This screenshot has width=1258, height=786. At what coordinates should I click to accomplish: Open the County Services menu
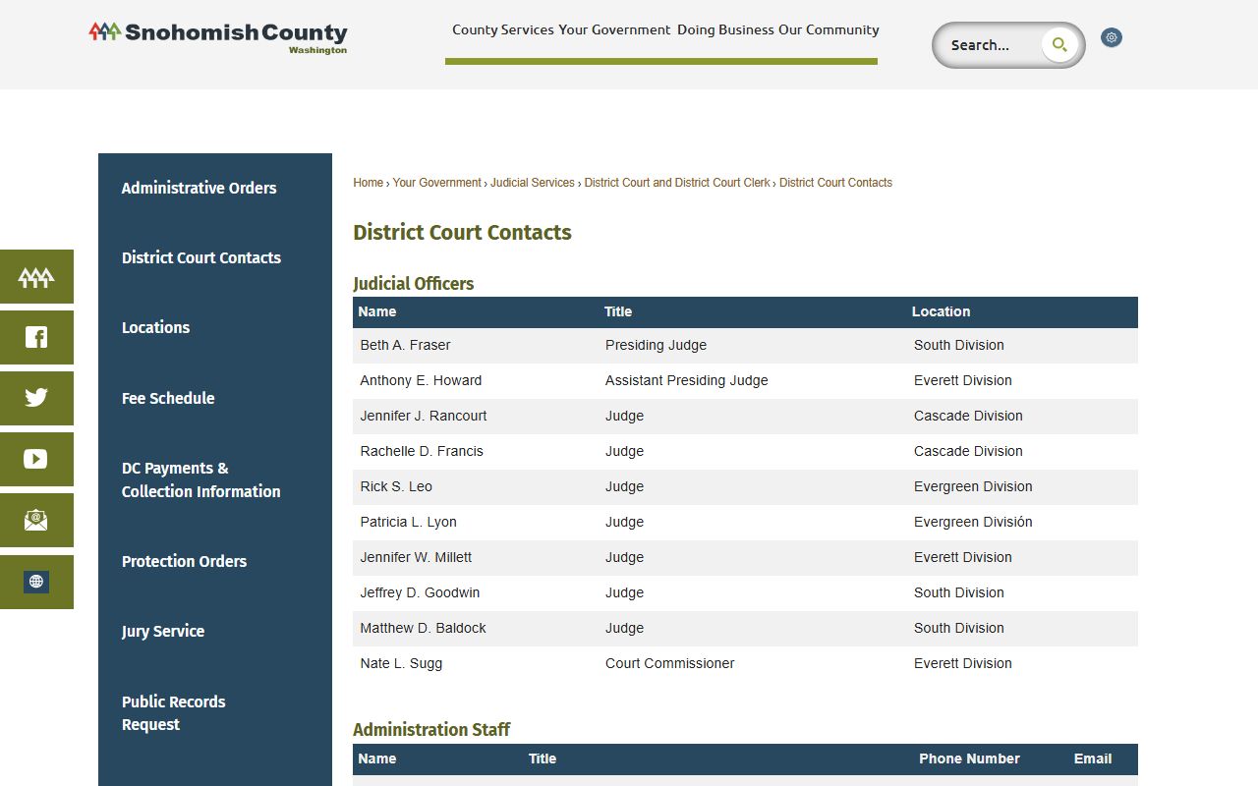coord(502,29)
